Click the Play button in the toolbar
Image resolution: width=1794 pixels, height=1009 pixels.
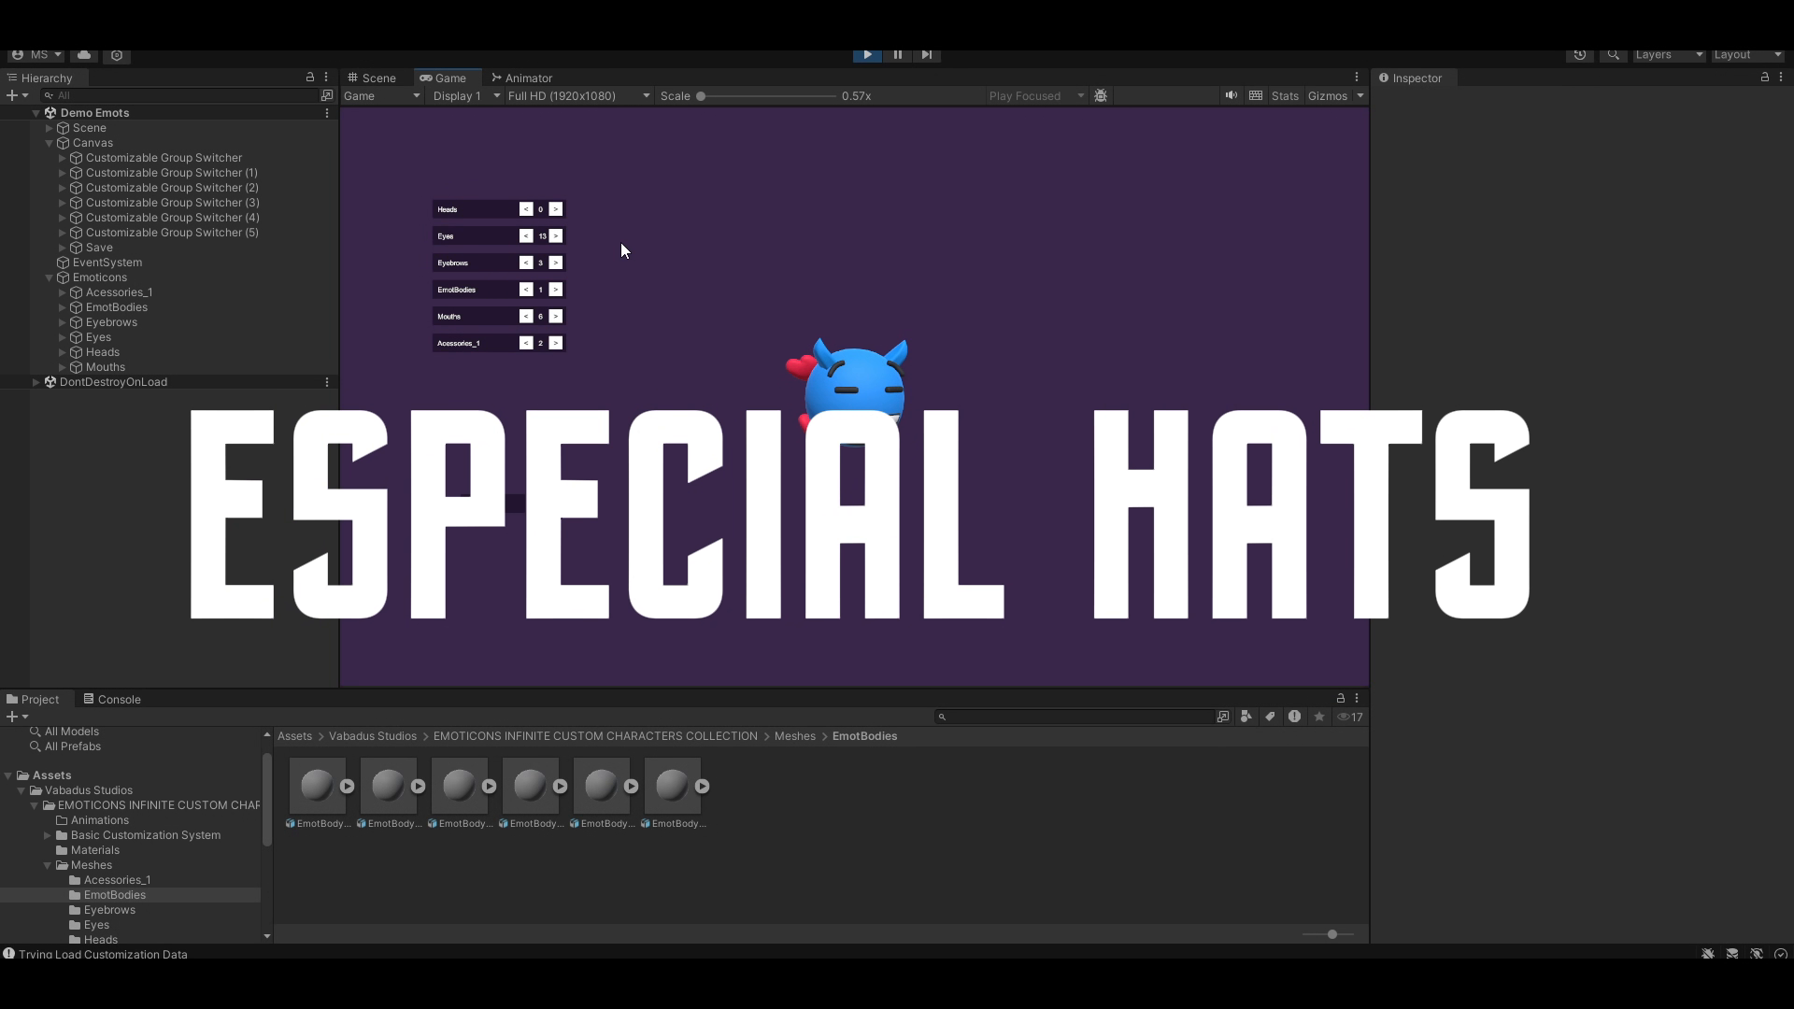(x=867, y=55)
